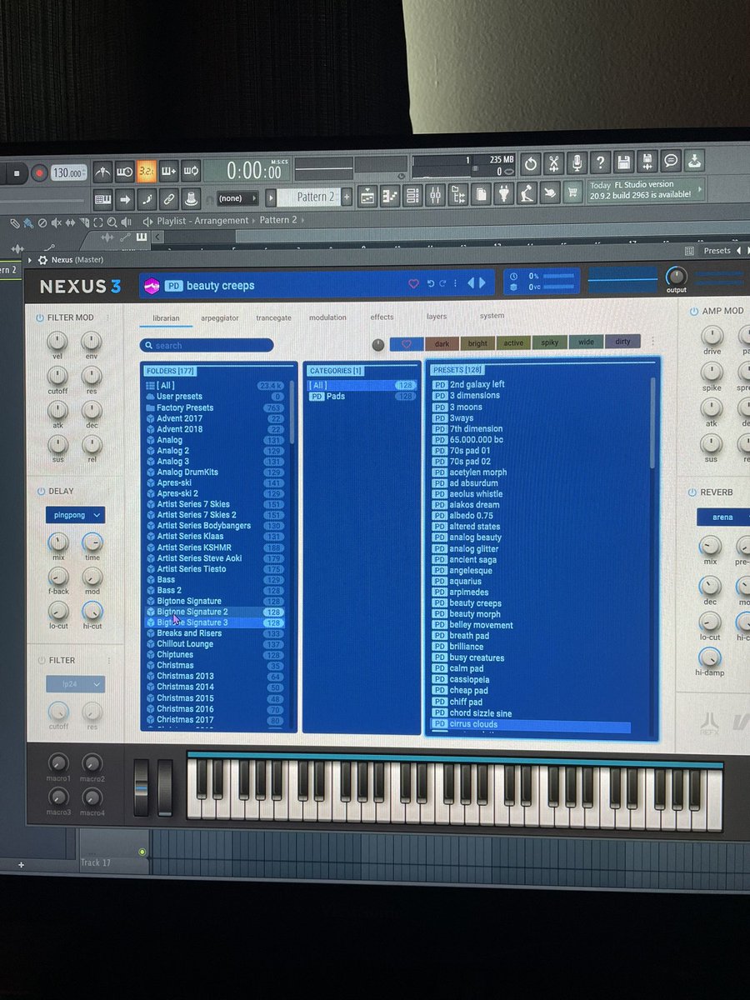The image size is (750, 1000).
Task: Click the undo history circular arrow icon
Action: pyautogui.click(x=530, y=164)
